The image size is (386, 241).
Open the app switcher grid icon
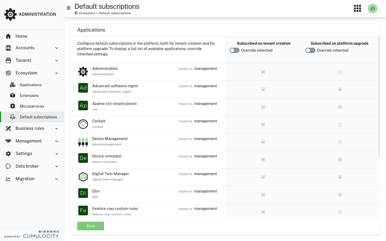[357, 8]
